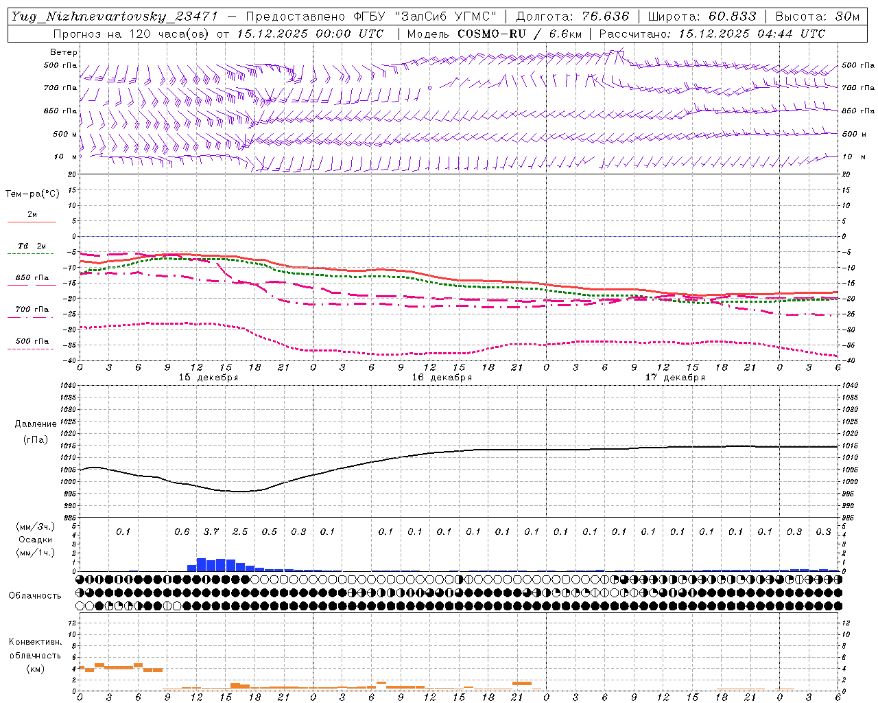
Task: Click the (мм/1ч.) unit label
Action: coord(36,553)
